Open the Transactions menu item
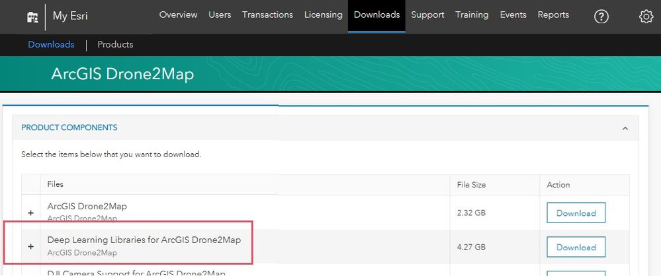661x276 pixels. [x=267, y=15]
